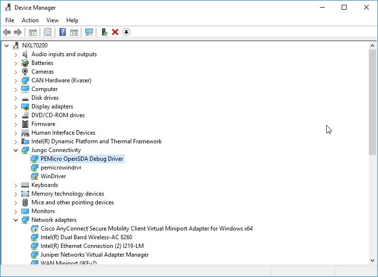Viewport: 378px width, 277px height.
Task: Click the scrollbar up arrow
Action: tap(373, 46)
